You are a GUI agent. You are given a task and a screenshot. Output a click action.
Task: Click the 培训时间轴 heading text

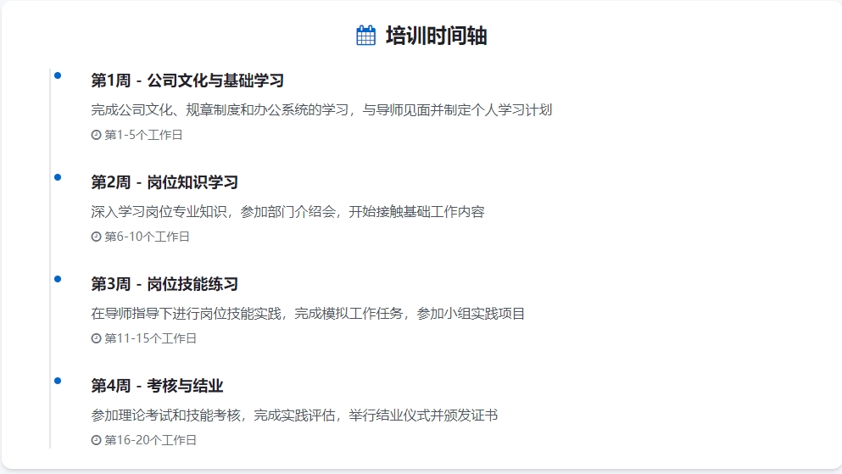[436, 36]
